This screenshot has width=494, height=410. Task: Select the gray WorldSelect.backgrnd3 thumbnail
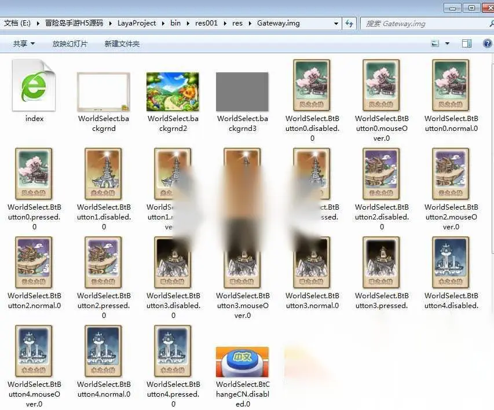[242, 91]
